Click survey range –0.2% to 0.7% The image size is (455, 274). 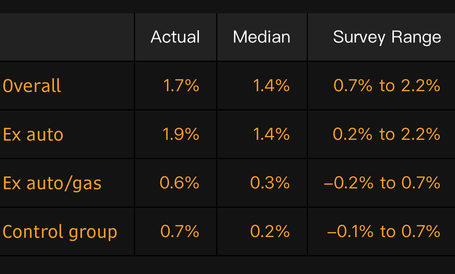(382, 183)
